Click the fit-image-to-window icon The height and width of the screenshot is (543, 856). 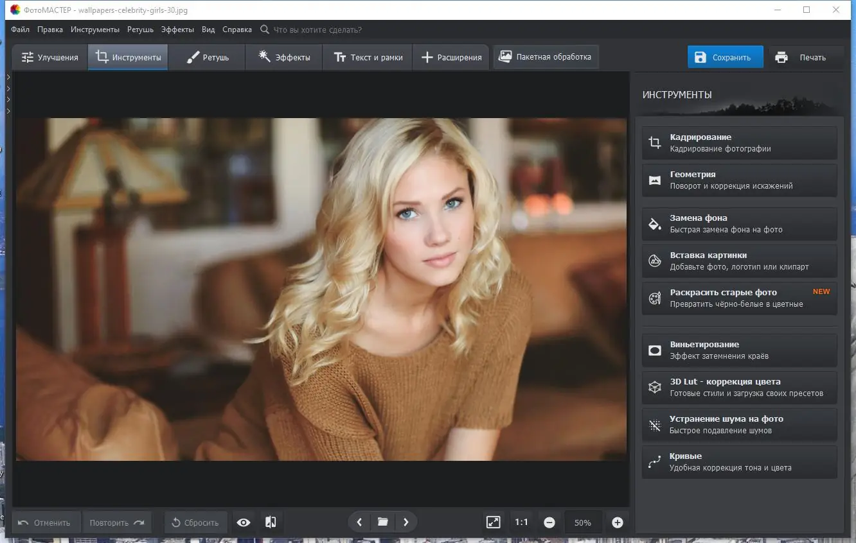coord(493,522)
